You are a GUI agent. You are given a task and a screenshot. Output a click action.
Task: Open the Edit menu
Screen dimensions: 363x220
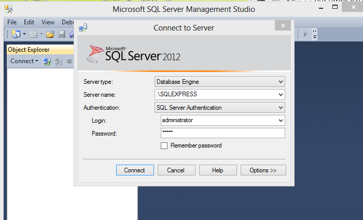point(29,22)
